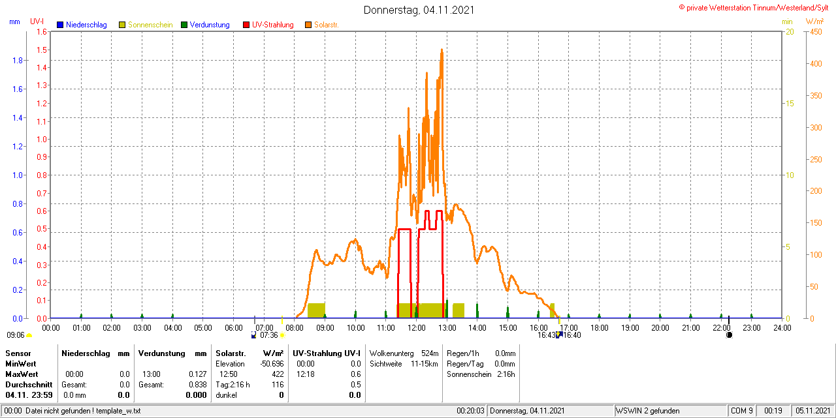Click the COM 9 status bar field
The height and width of the screenshot is (418, 836).
(x=742, y=411)
